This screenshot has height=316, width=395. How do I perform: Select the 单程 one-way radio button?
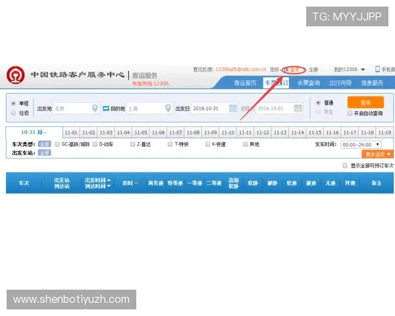point(14,103)
